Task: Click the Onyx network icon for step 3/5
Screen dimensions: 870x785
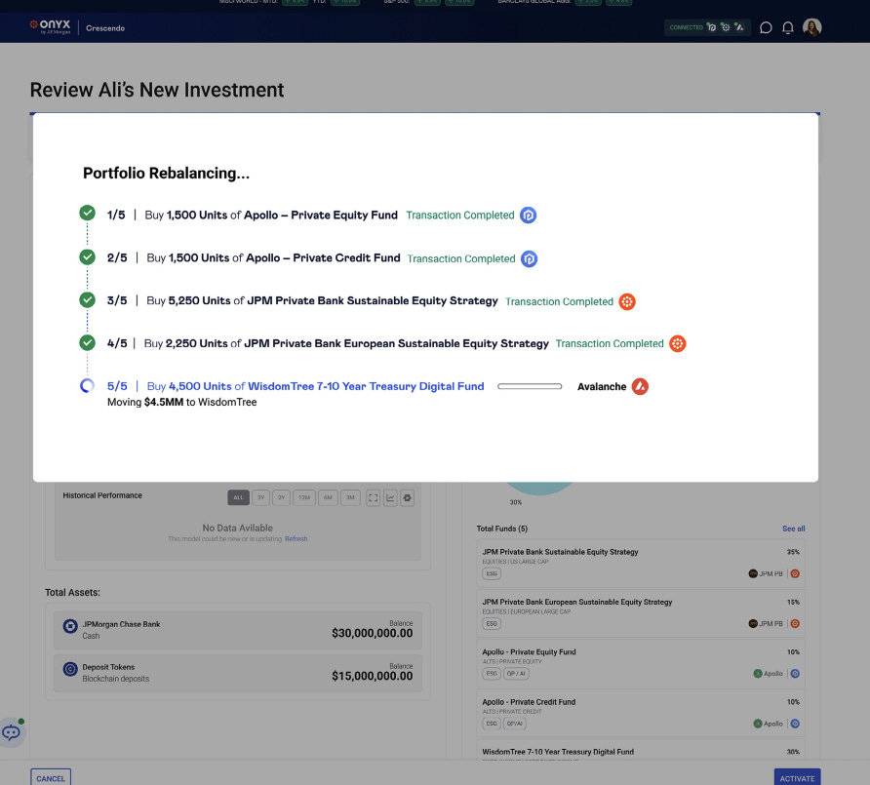Action: coord(627,301)
